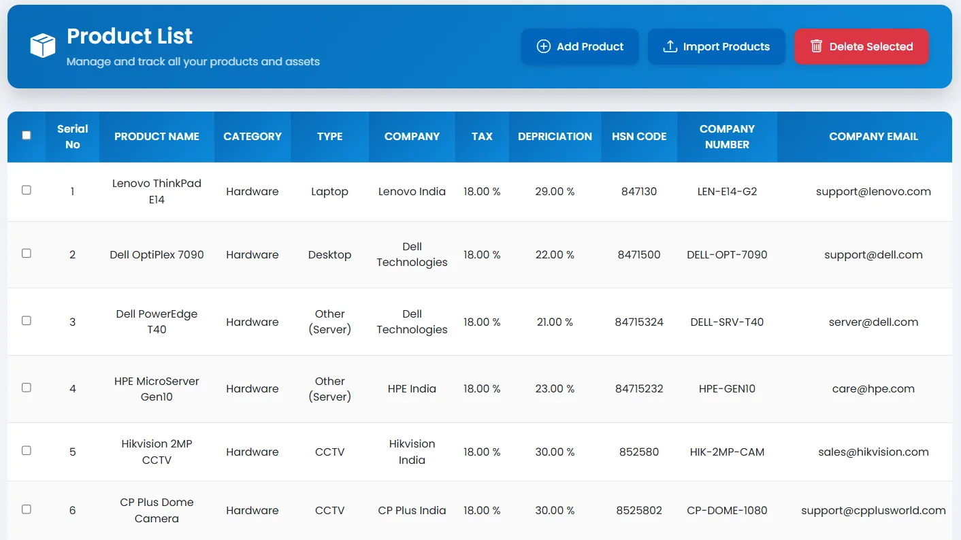Viewport: 961px width, 540px height.
Task: Click the email support@cpplusworld.com
Action: pos(873,511)
